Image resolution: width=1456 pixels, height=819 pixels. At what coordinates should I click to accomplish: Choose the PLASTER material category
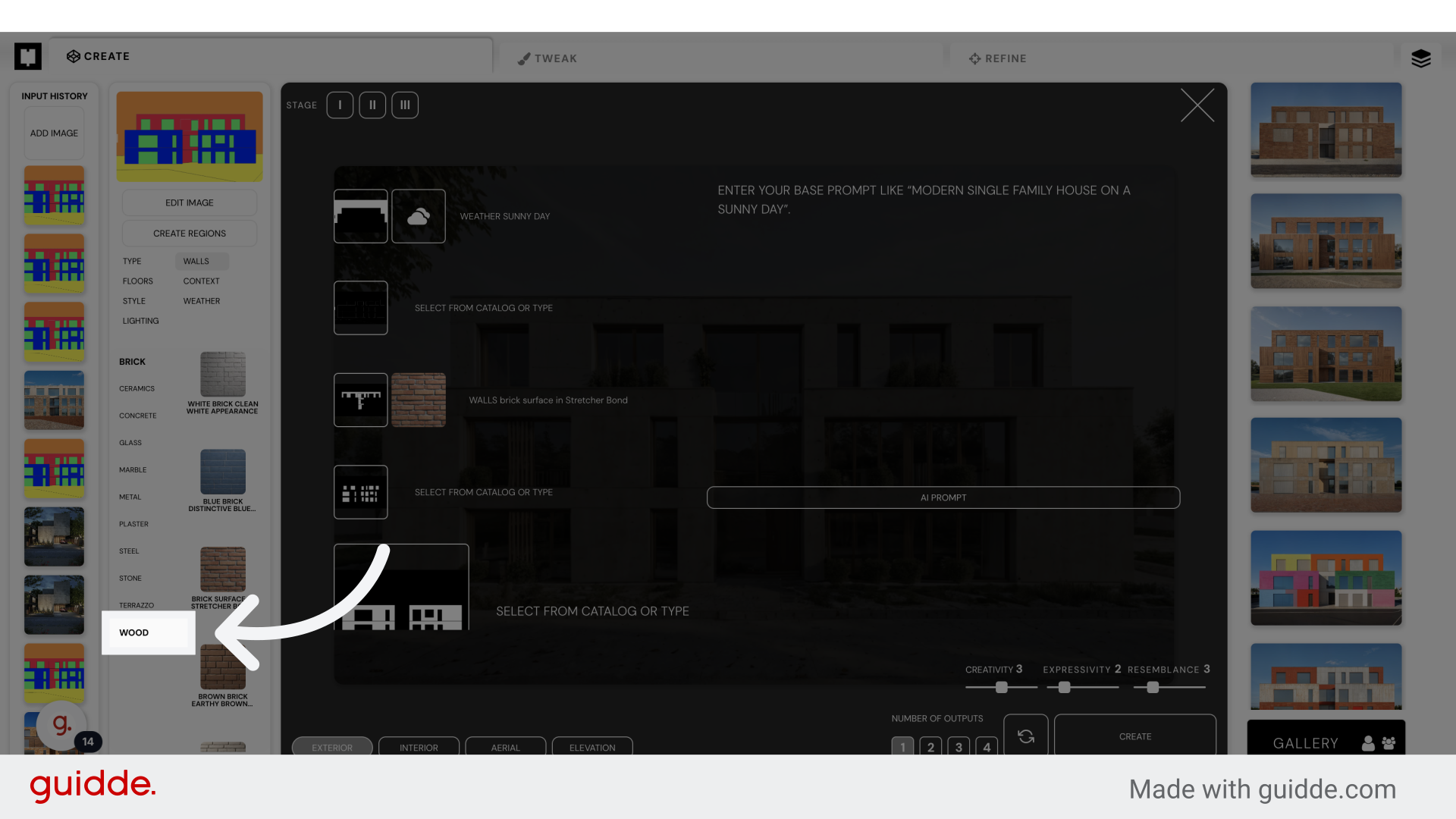[133, 524]
